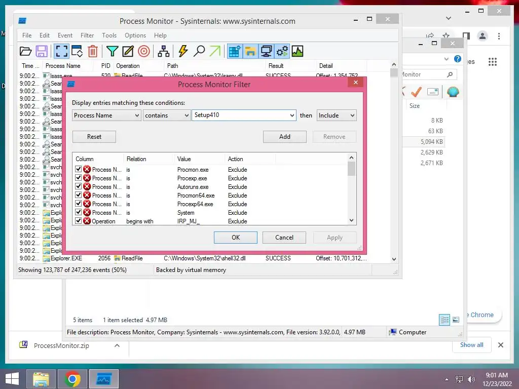This screenshot has width=519, height=389.
Task: Toggle the Capture events toolbar icon
Action: pos(61,51)
